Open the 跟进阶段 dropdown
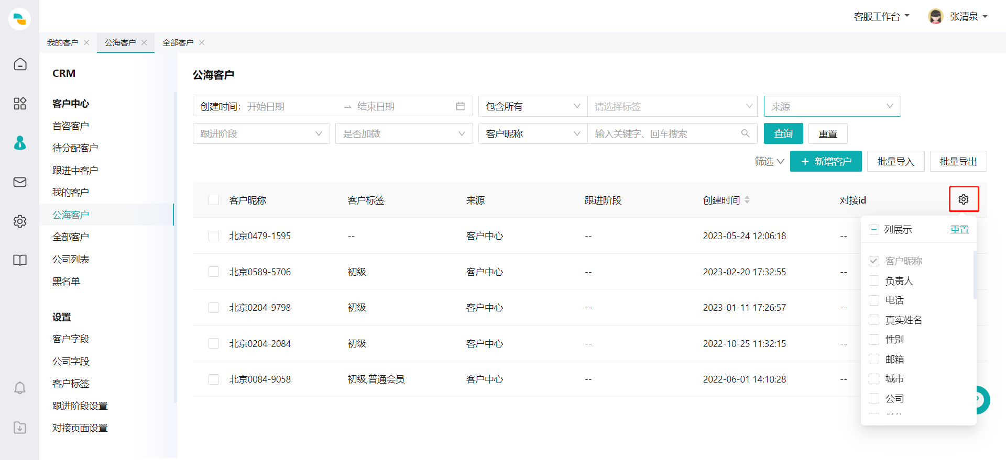Image resolution: width=1006 pixels, height=460 pixels. tap(261, 133)
